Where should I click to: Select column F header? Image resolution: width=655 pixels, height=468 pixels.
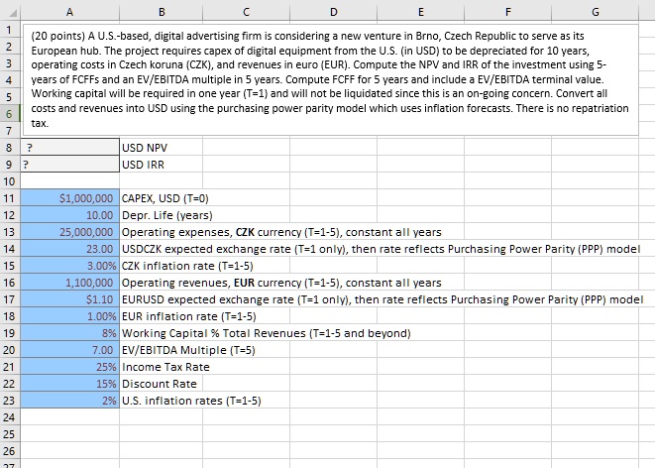tap(508, 12)
